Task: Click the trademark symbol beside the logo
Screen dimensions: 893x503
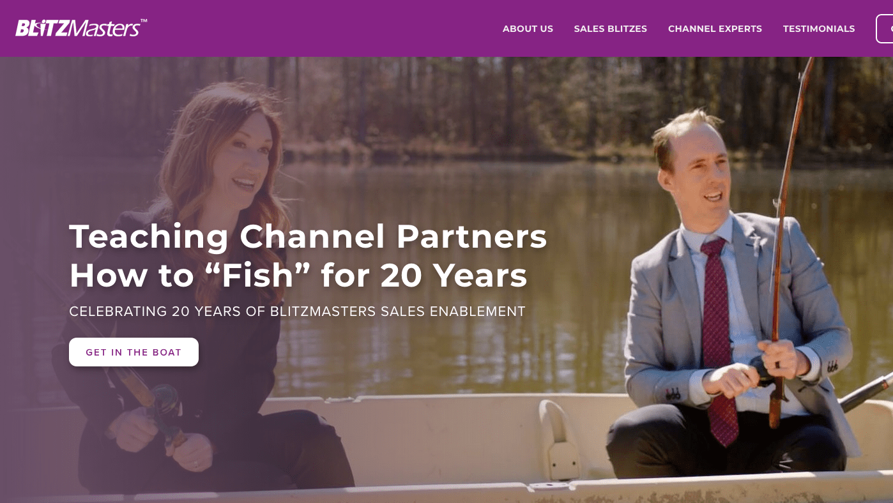Action: click(x=144, y=20)
